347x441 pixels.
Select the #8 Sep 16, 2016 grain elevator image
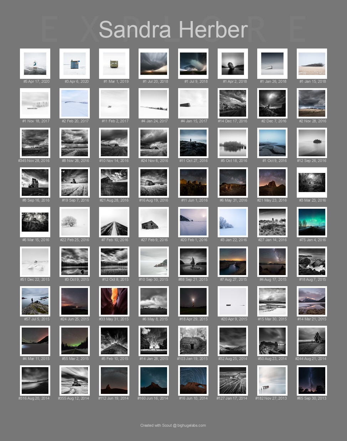coord(35,182)
